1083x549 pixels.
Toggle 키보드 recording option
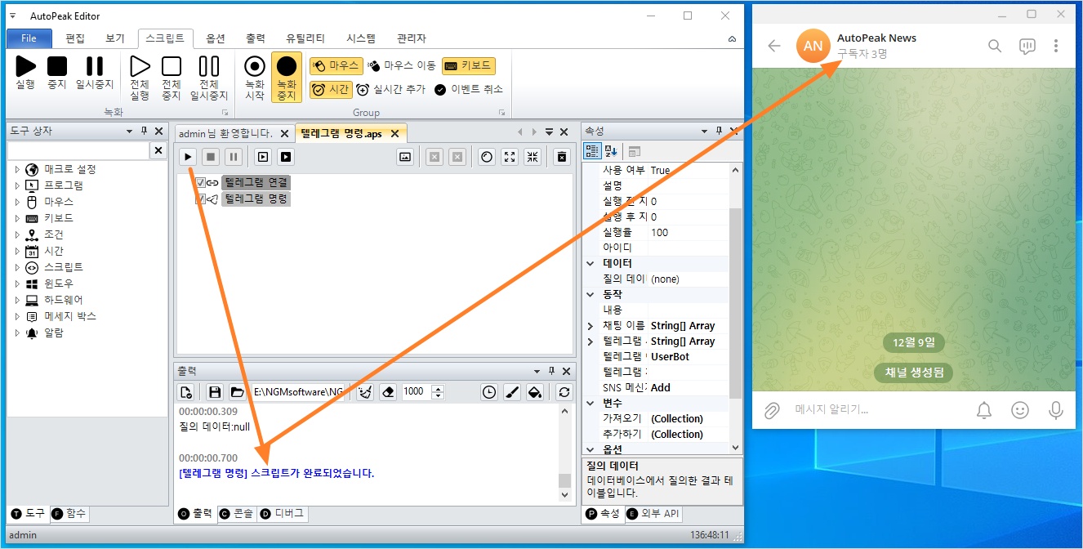469,65
